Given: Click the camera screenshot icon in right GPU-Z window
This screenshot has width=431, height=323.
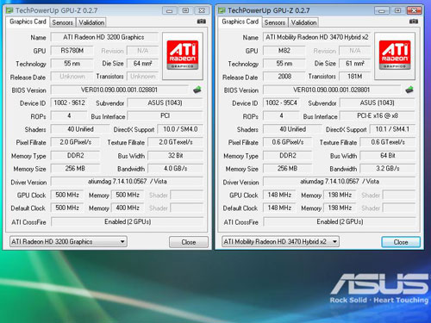Looking at the screenshot, I should tap(414, 22).
